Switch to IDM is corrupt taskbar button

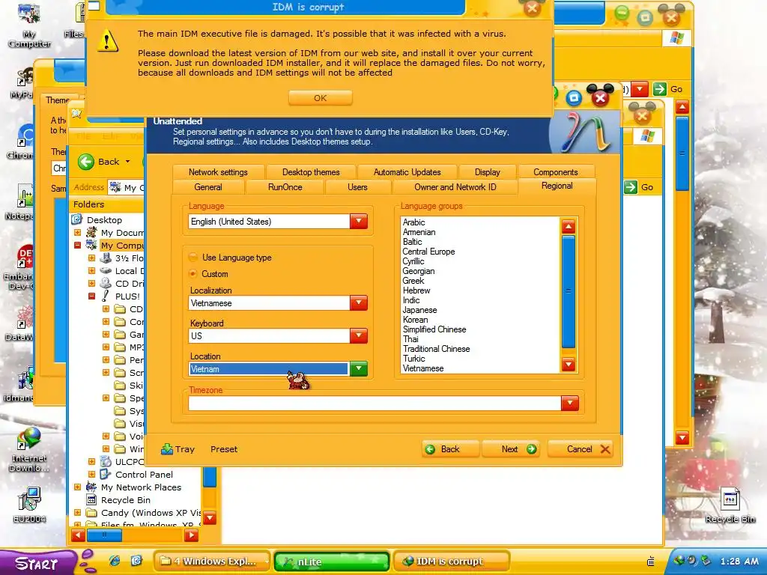point(451,562)
